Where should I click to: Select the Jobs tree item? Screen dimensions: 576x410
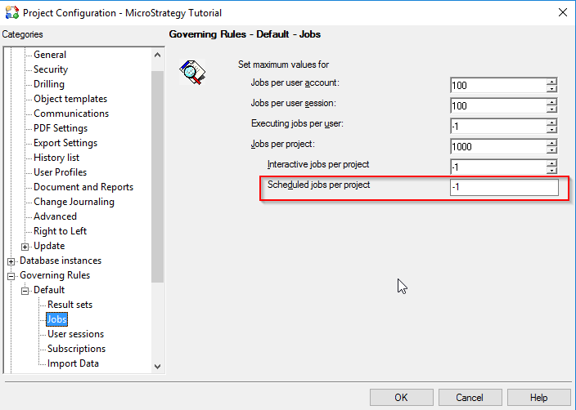coord(57,319)
